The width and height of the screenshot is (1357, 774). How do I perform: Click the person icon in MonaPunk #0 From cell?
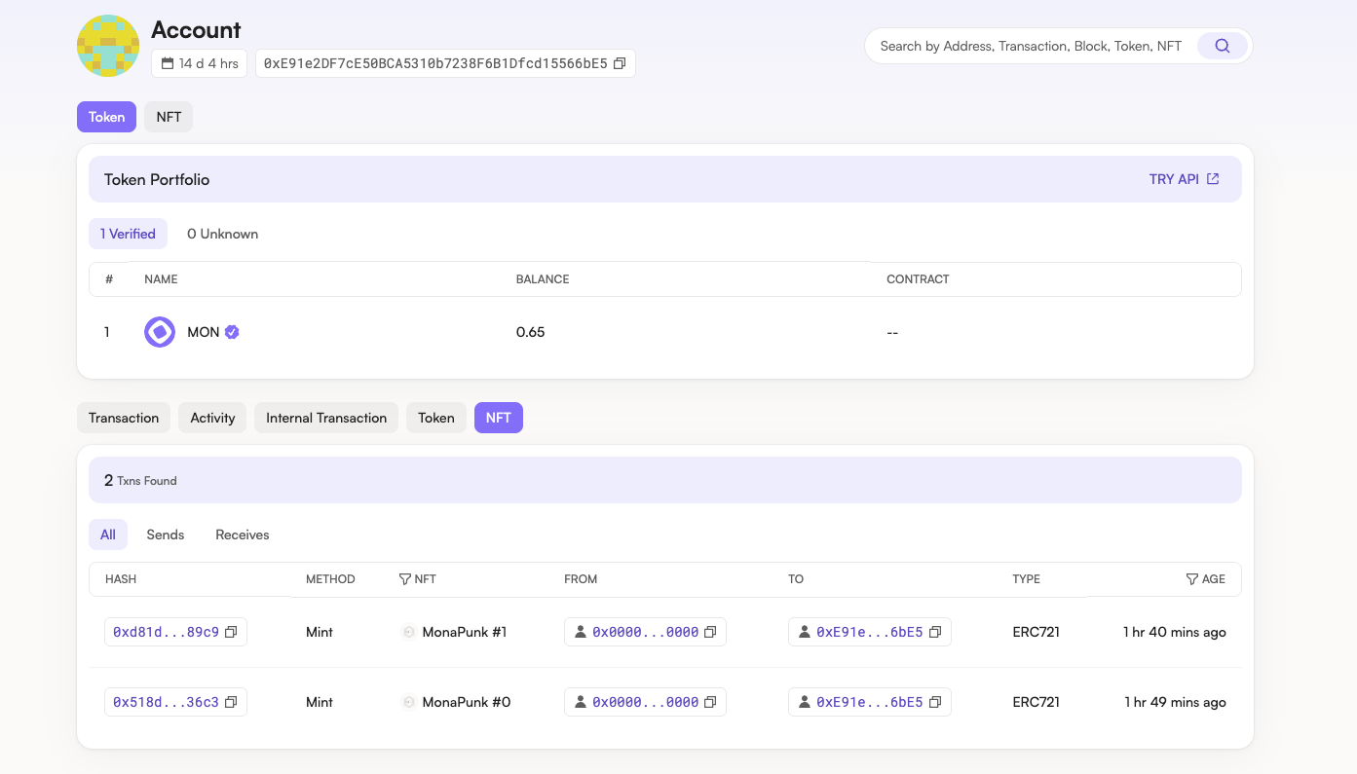click(x=581, y=702)
